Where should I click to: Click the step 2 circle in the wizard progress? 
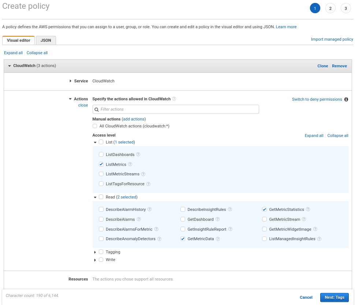click(x=330, y=8)
